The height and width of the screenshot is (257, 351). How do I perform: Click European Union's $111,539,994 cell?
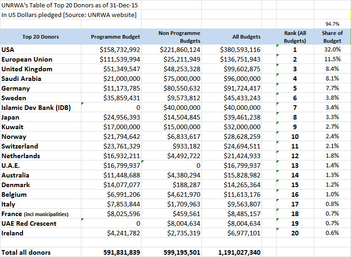coord(111,59)
